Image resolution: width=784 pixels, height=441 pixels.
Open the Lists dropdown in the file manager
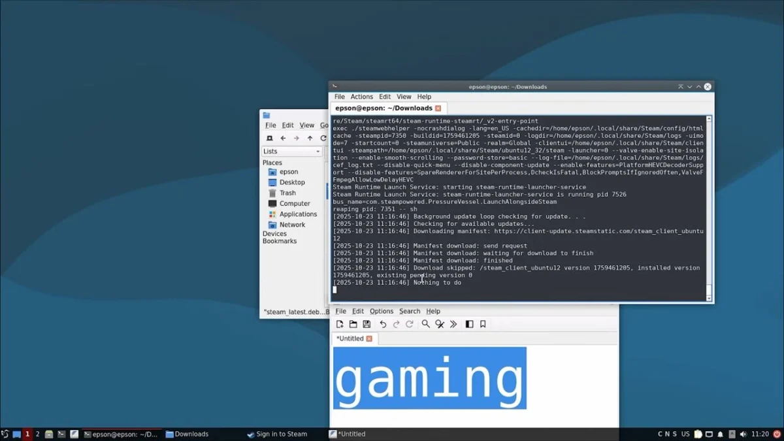tap(292, 152)
